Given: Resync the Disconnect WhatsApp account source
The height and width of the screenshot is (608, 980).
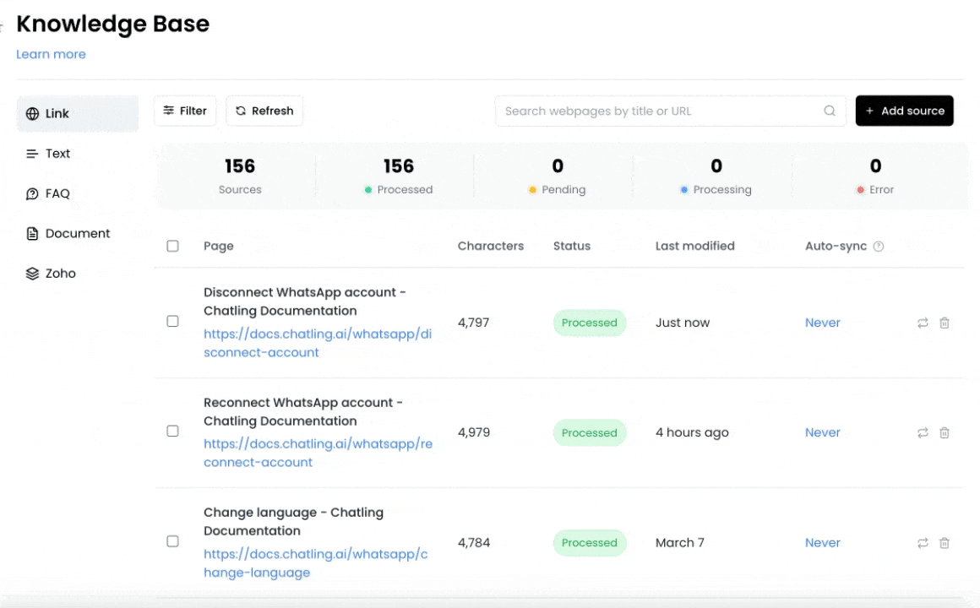Looking at the screenshot, I should 923,323.
